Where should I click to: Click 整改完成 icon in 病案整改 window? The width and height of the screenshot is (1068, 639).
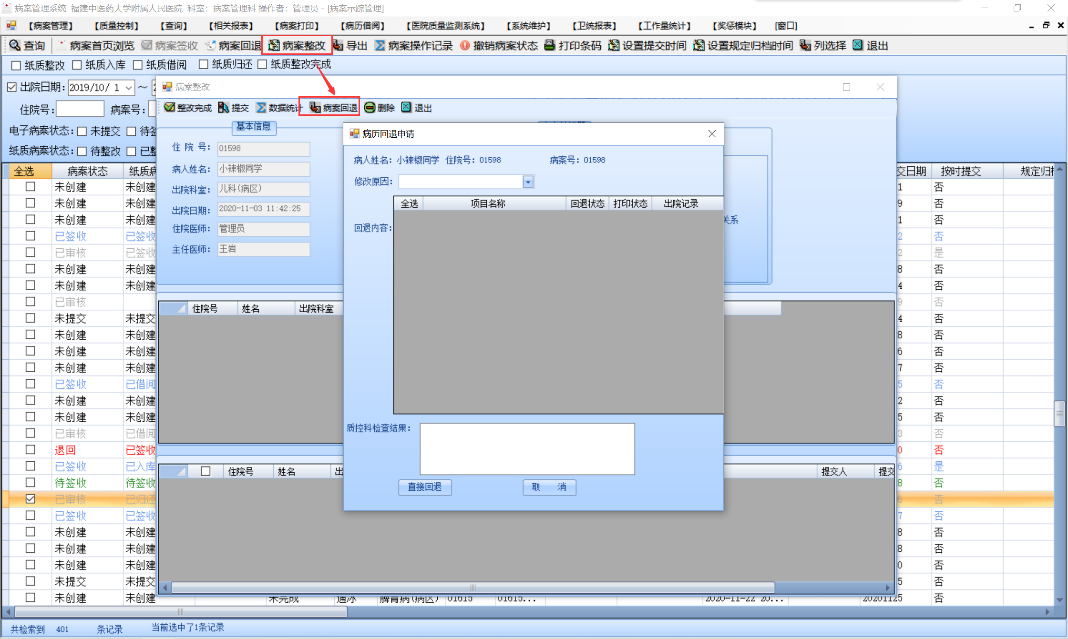pyautogui.click(x=169, y=108)
